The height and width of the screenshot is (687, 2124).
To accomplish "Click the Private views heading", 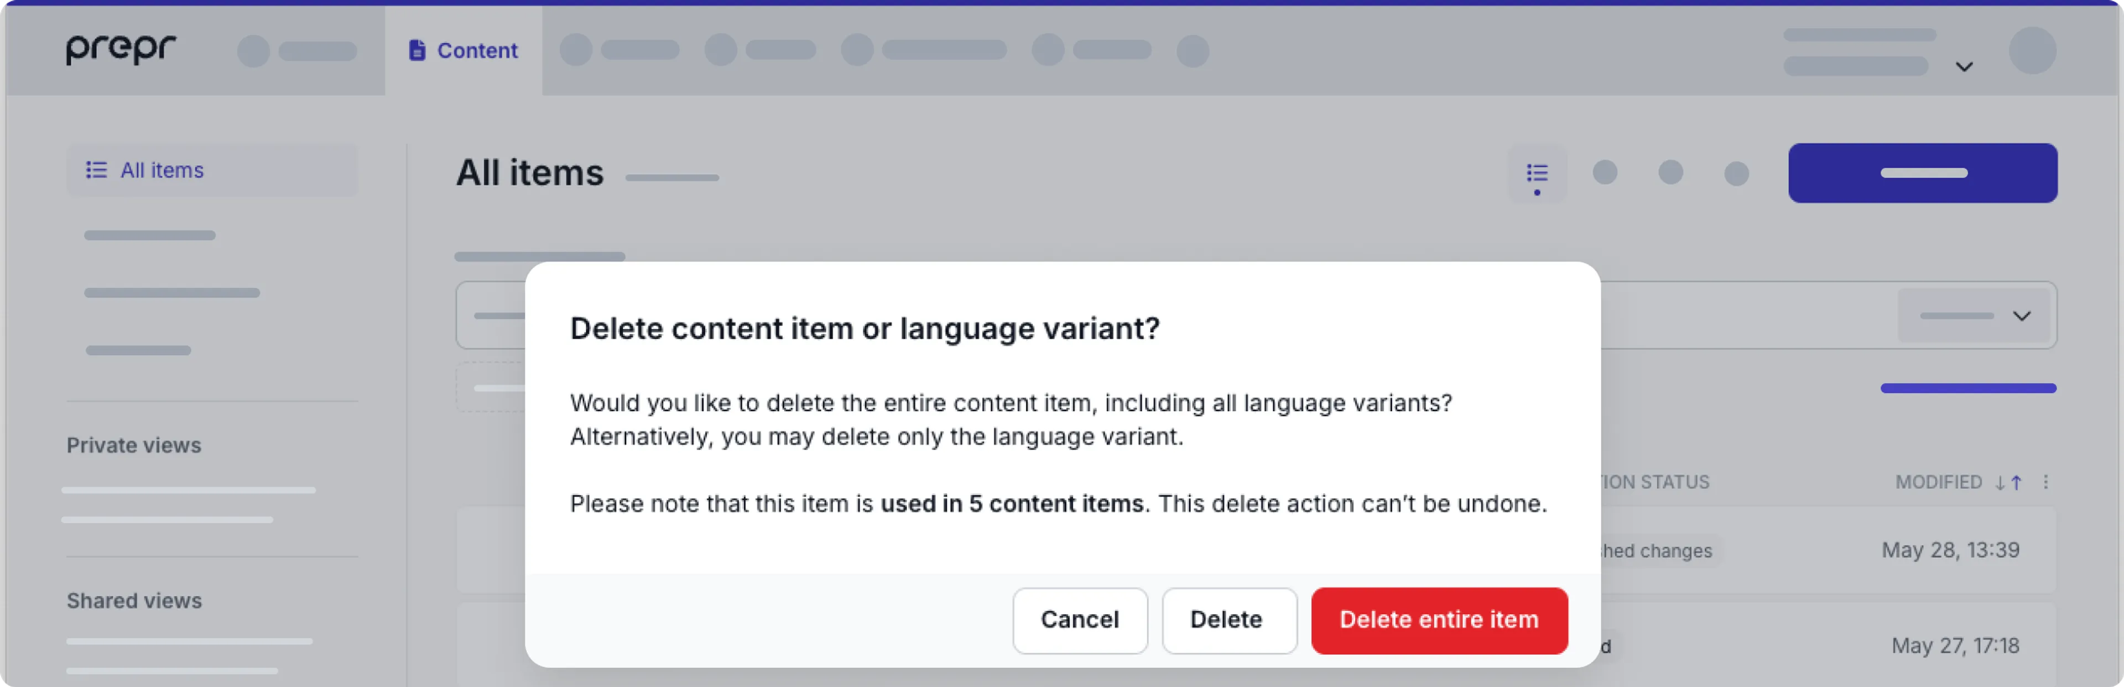I will tap(133, 445).
